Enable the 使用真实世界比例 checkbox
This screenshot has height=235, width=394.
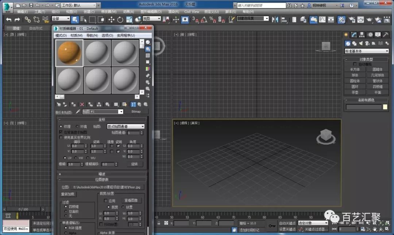click(61, 137)
